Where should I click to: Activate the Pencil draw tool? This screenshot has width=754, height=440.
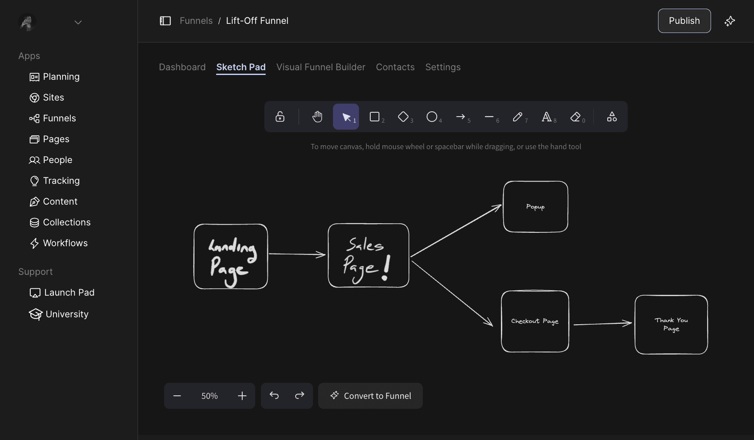click(x=517, y=117)
